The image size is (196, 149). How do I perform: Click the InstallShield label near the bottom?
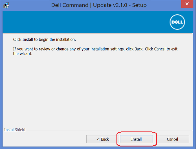[15, 130]
